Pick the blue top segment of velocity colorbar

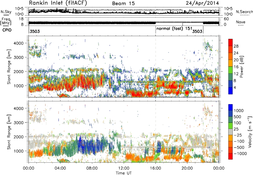point(231,107)
